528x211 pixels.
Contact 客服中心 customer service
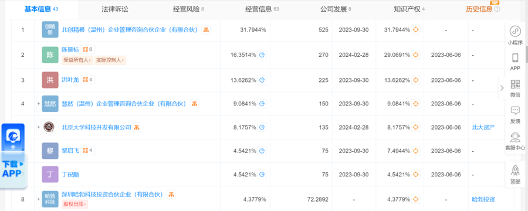pos(515,141)
